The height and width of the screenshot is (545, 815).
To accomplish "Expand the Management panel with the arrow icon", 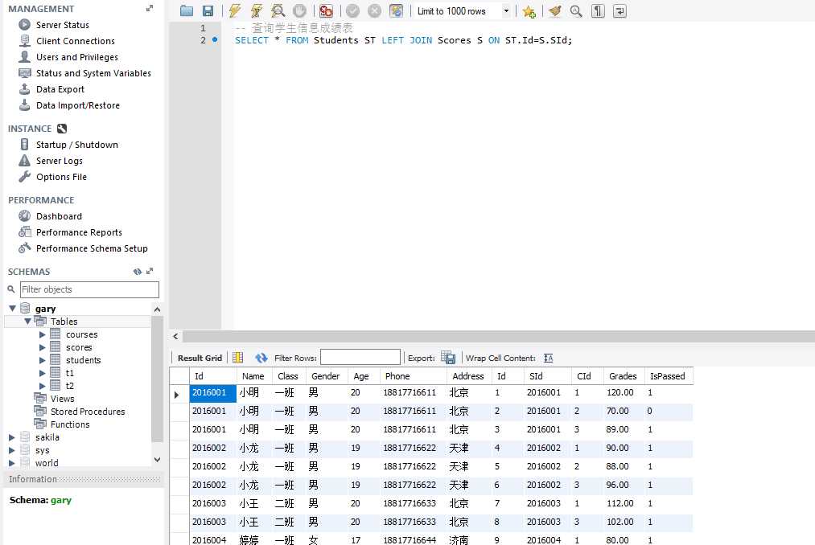I will [150, 8].
